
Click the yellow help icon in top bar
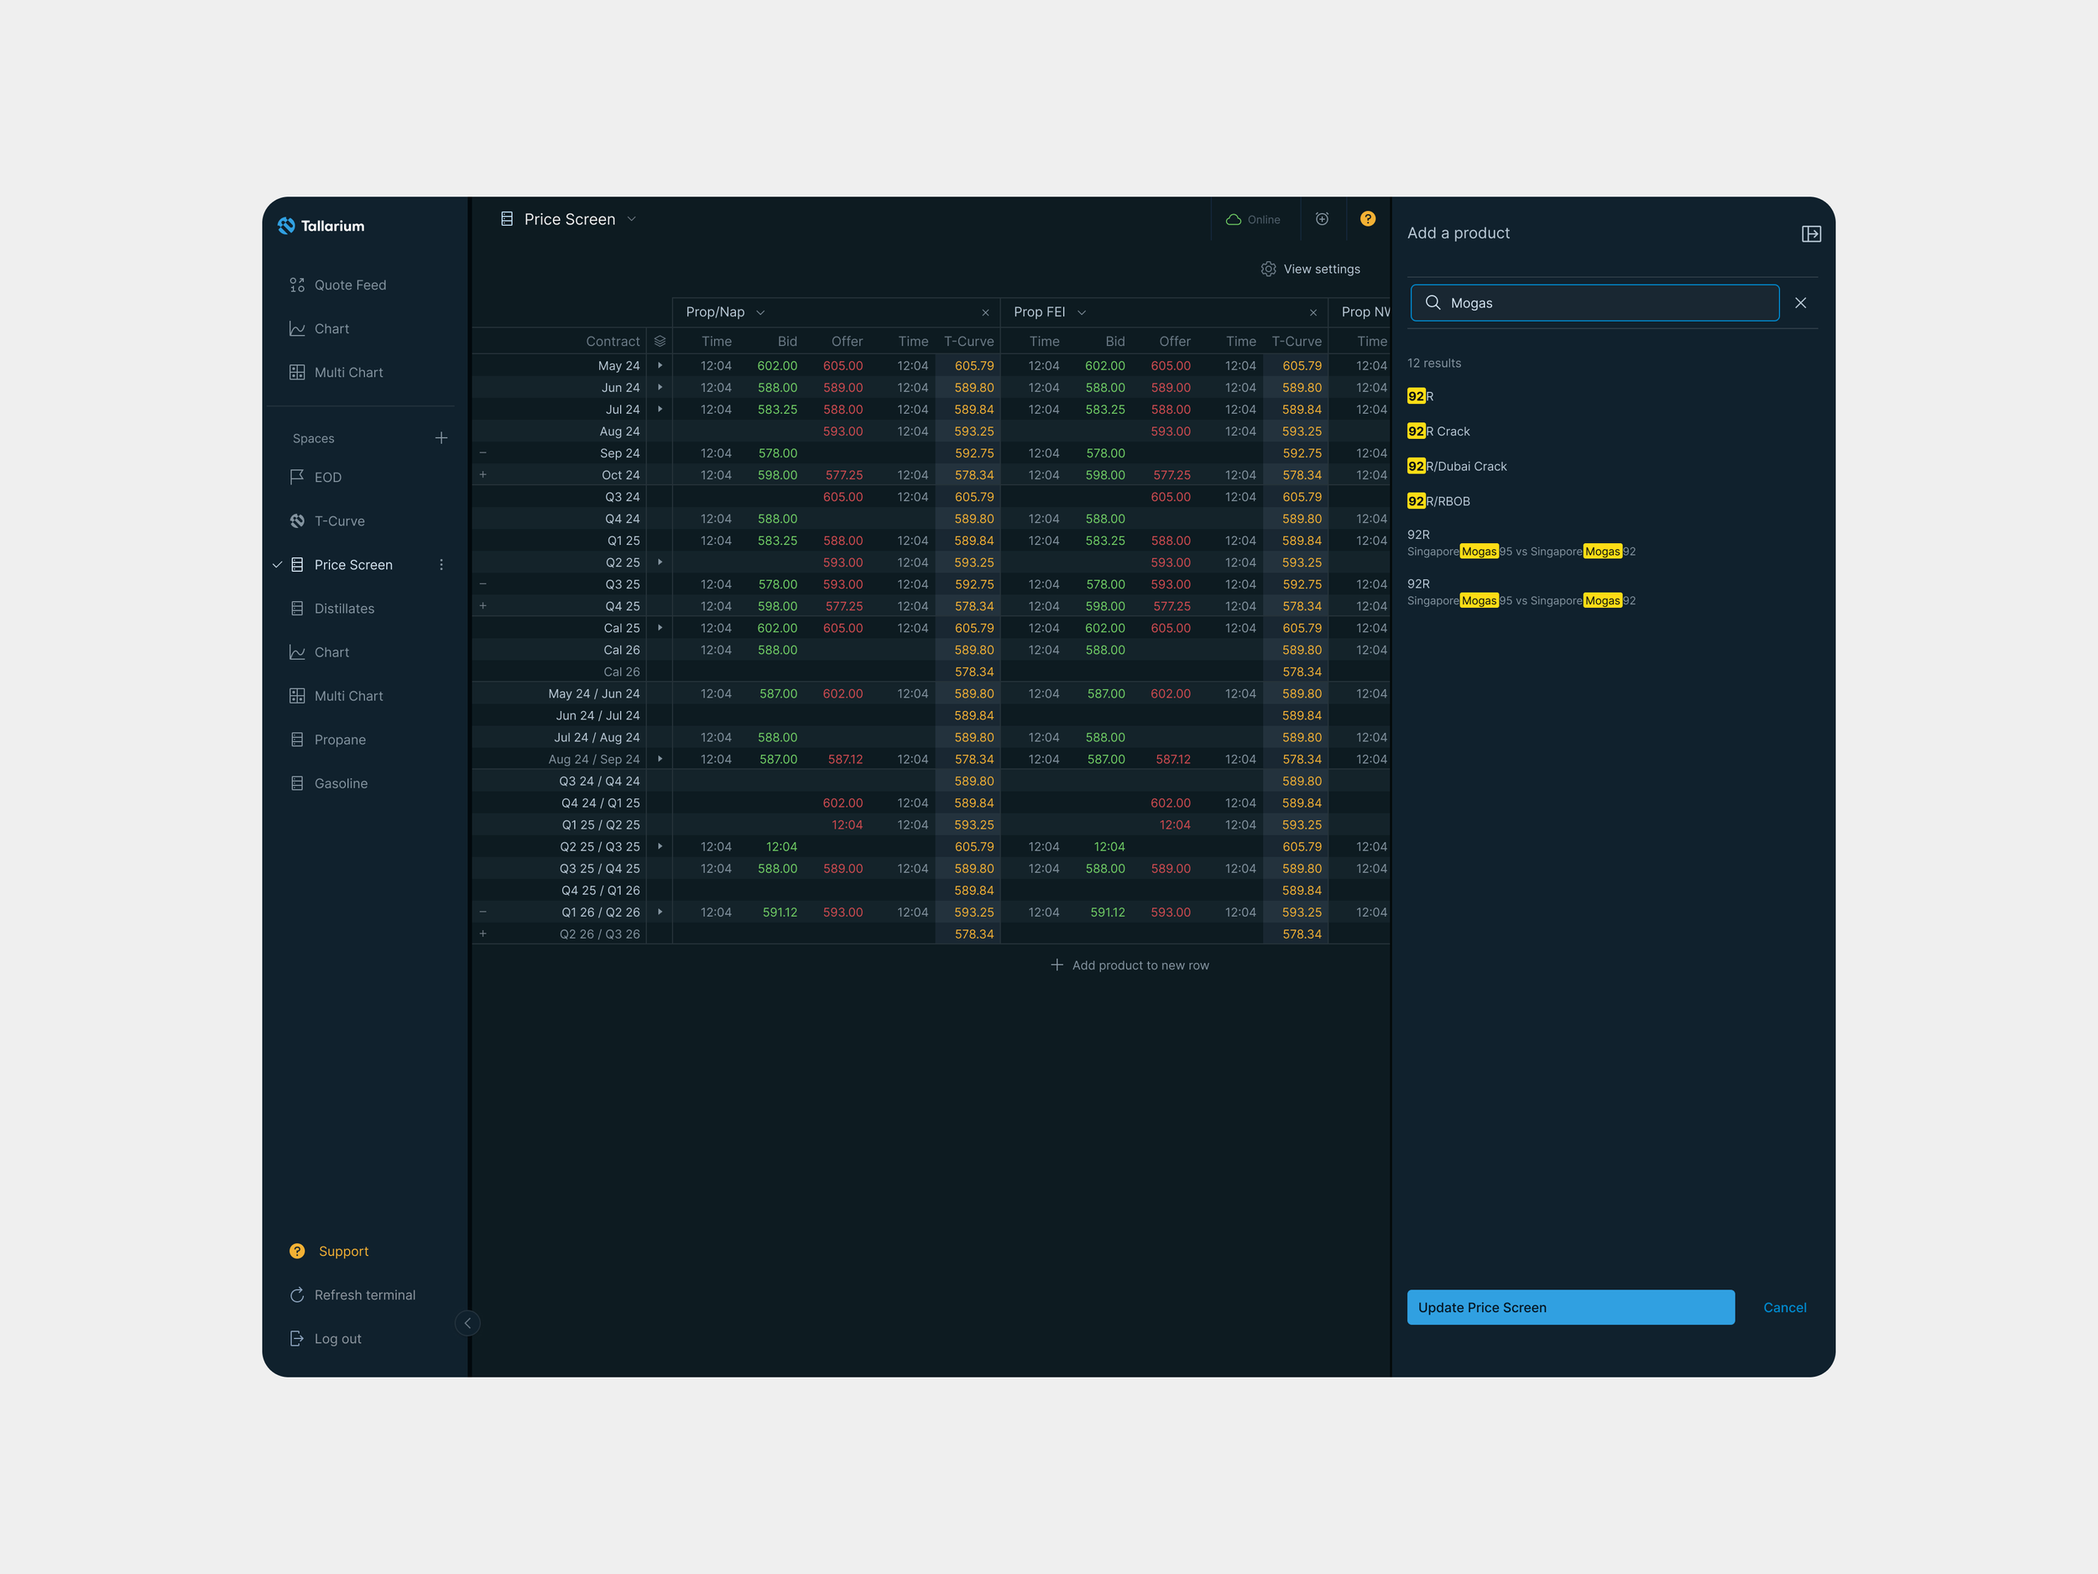tap(1368, 219)
